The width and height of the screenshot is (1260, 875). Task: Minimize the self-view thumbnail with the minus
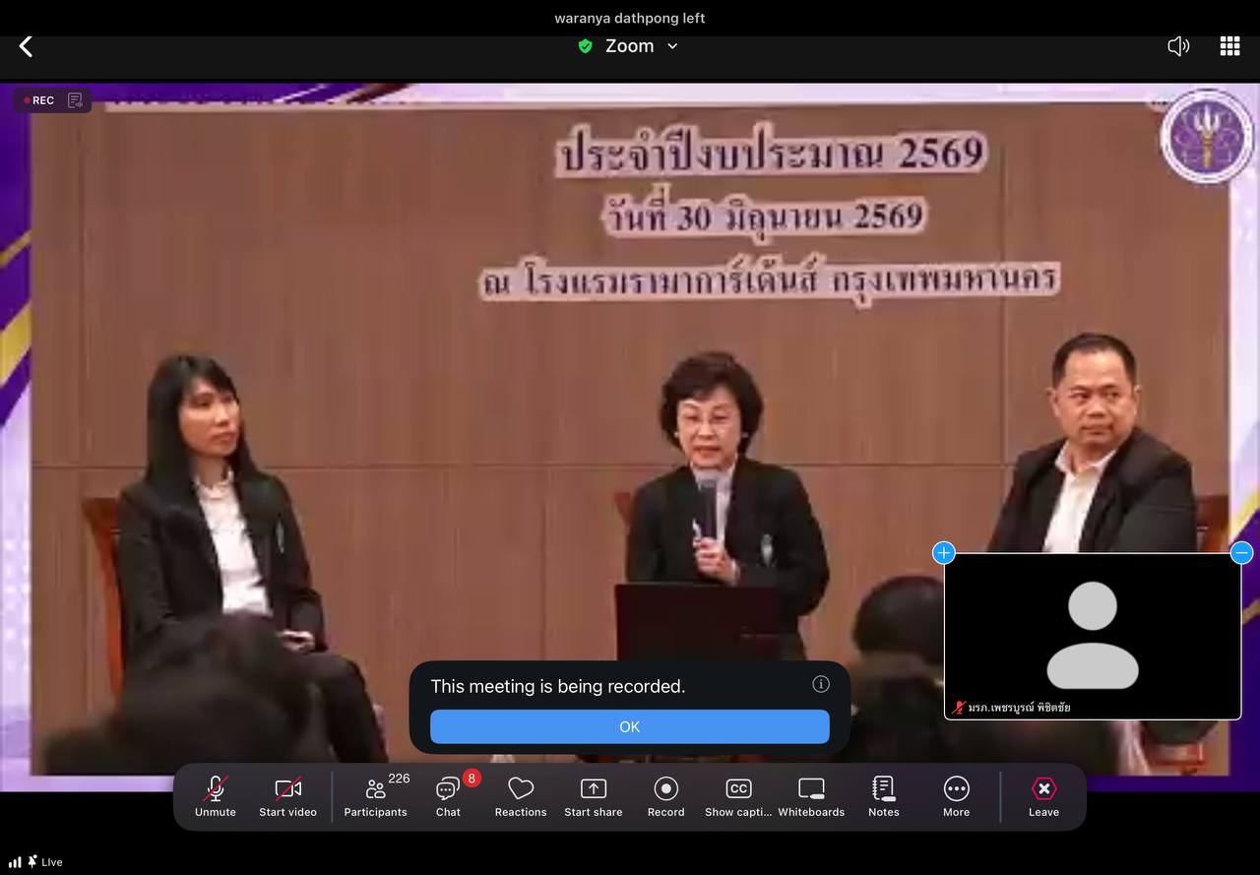click(x=1242, y=552)
